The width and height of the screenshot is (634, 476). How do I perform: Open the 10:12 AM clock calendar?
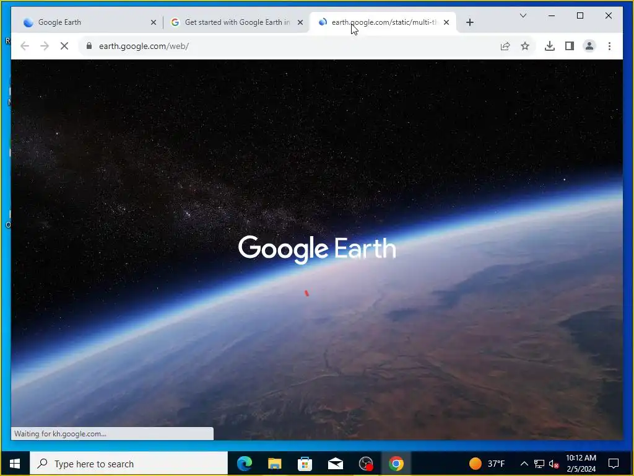pyautogui.click(x=581, y=464)
